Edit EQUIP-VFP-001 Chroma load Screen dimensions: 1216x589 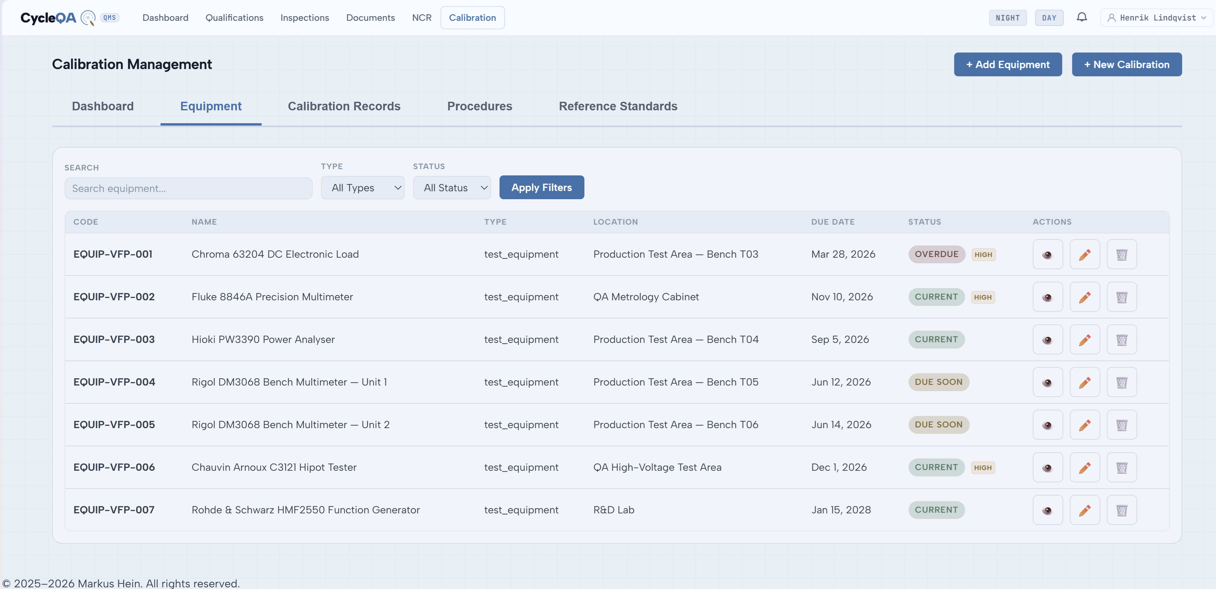point(1085,254)
